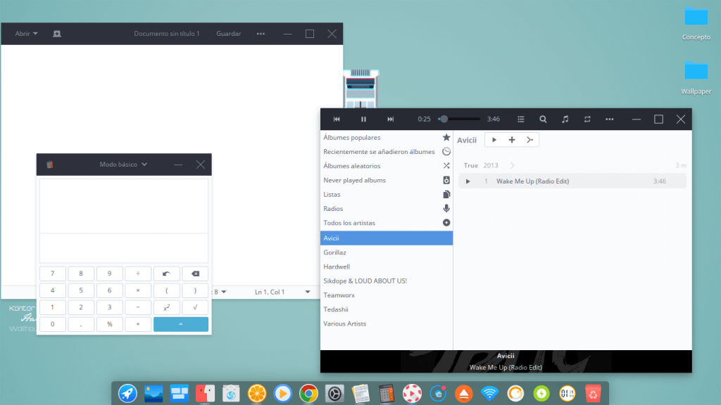
Task: Click Guardar to save the document
Action: click(229, 34)
